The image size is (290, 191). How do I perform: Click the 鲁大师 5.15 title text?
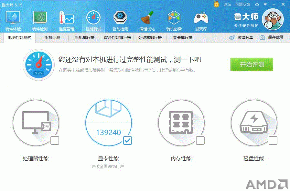tap(12, 5)
